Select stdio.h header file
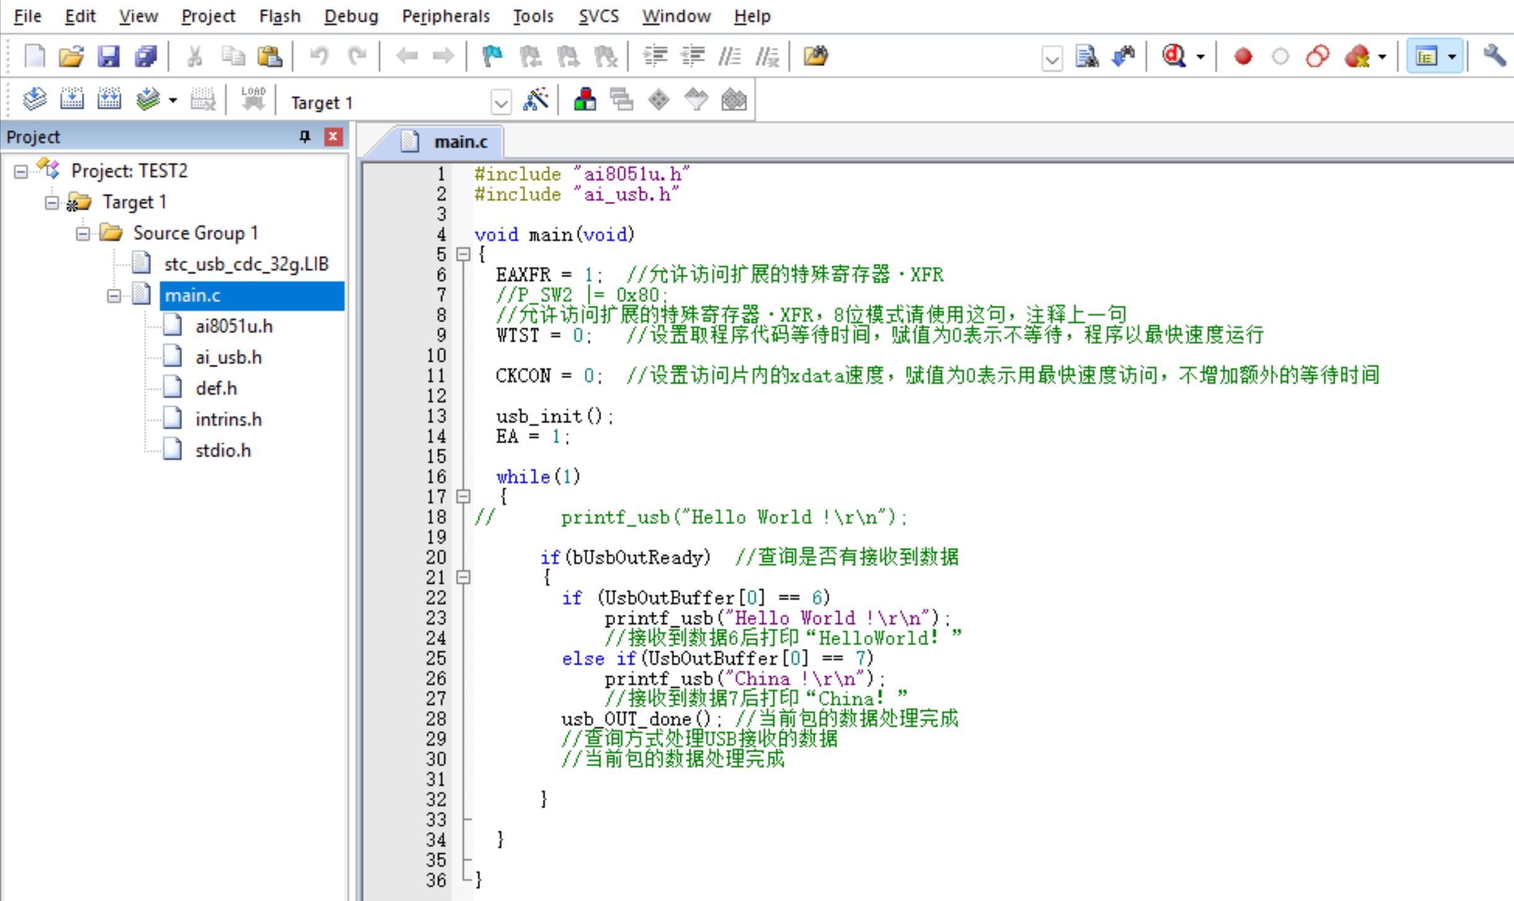This screenshot has width=1514, height=901. pyautogui.click(x=223, y=451)
